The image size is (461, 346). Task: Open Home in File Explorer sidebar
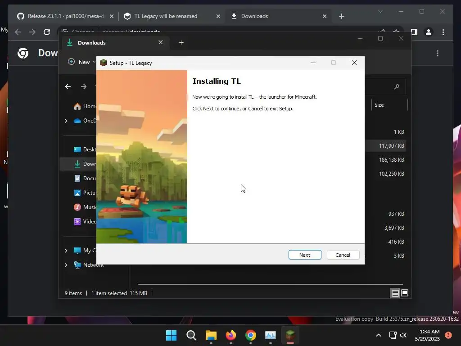point(85,106)
